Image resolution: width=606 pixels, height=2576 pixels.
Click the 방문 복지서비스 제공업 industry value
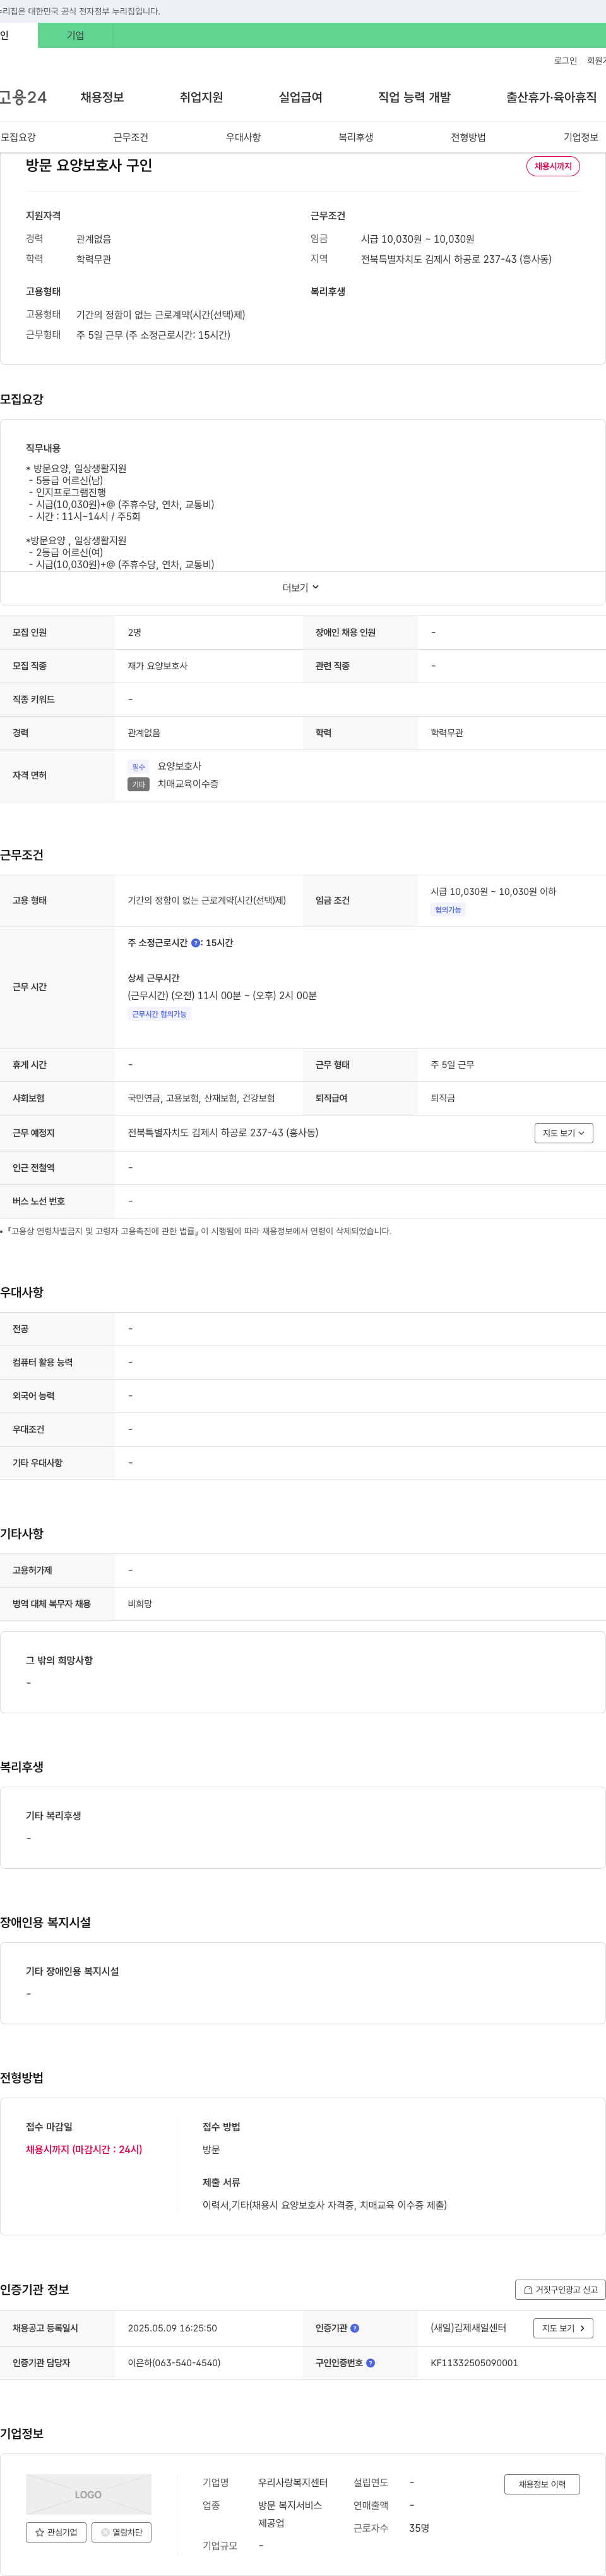(290, 2514)
